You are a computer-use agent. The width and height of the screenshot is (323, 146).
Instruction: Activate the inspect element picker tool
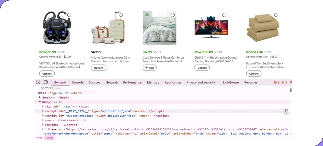(38, 82)
